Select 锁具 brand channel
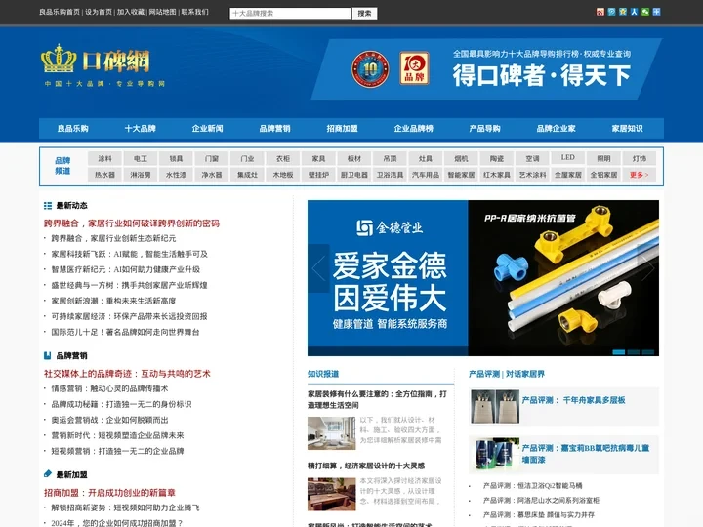This screenshot has height=527, width=703. click(x=176, y=158)
